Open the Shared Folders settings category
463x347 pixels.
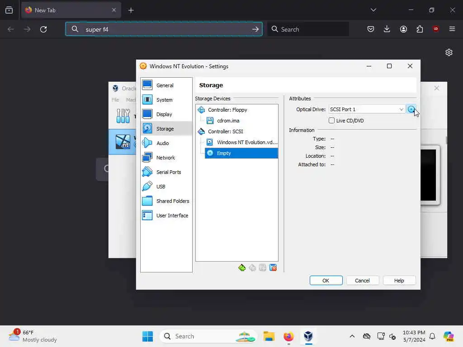coord(166,201)
